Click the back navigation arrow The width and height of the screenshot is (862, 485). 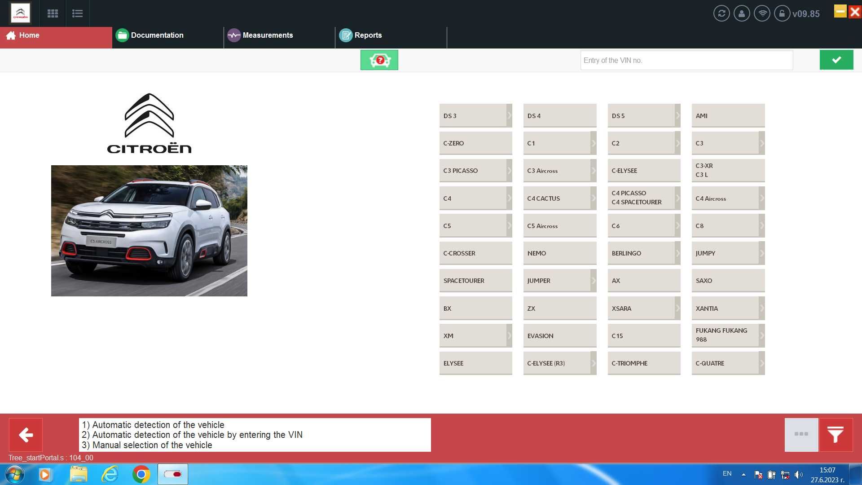tap(26, 435)
